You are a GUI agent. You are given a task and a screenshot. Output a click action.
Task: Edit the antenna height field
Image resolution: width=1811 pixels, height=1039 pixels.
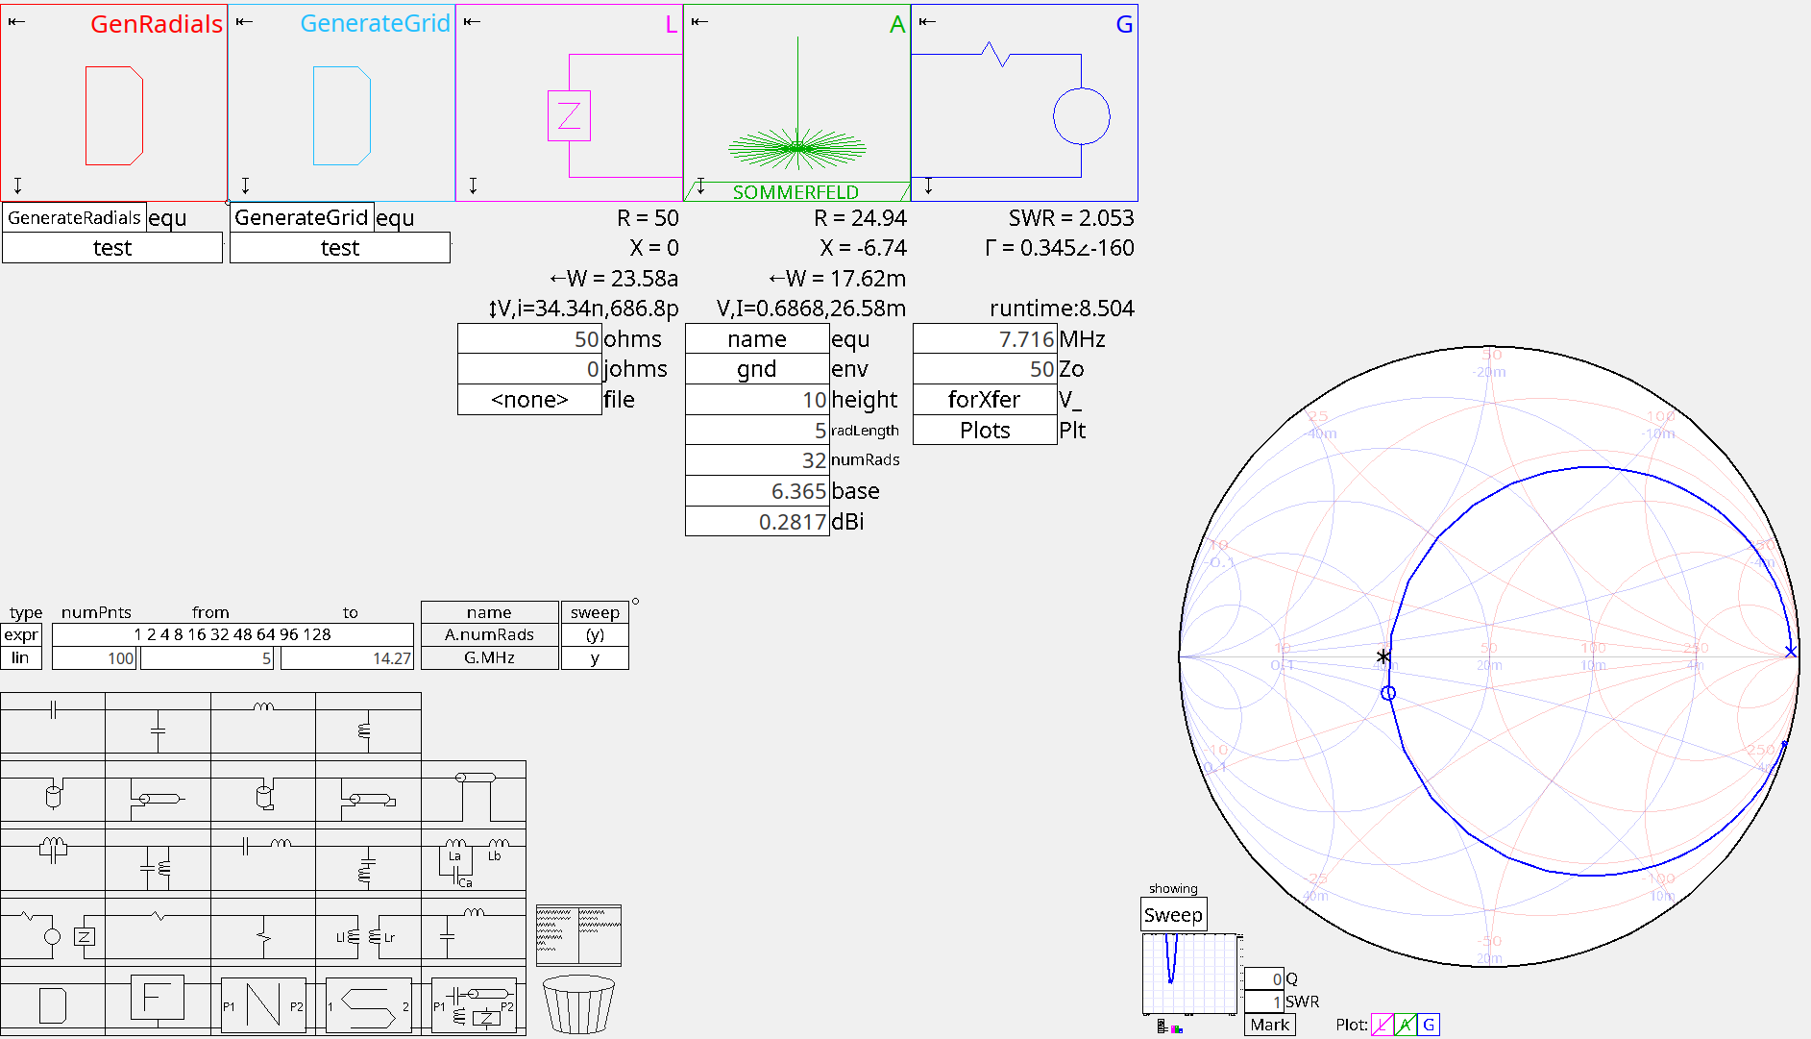click(757, 400)
